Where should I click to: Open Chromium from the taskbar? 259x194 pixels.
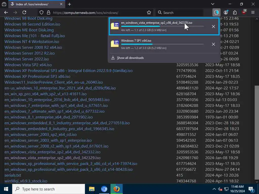(104, 189)
